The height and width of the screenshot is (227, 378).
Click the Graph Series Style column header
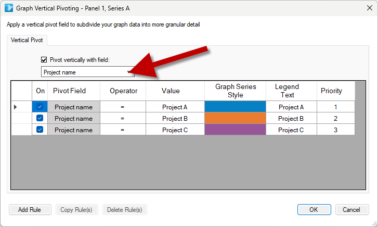pos(236,91)
